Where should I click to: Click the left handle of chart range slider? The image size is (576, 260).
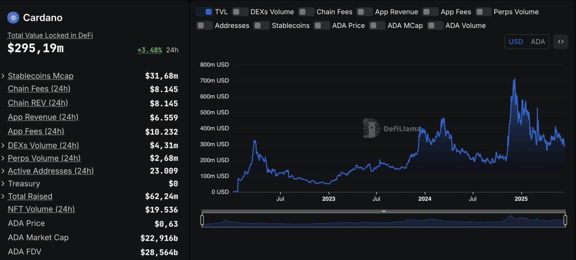[202, 220]
